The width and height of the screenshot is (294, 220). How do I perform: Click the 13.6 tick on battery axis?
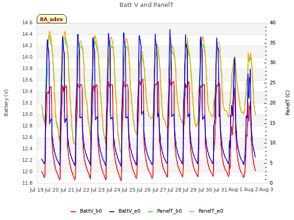click(28, 80)
